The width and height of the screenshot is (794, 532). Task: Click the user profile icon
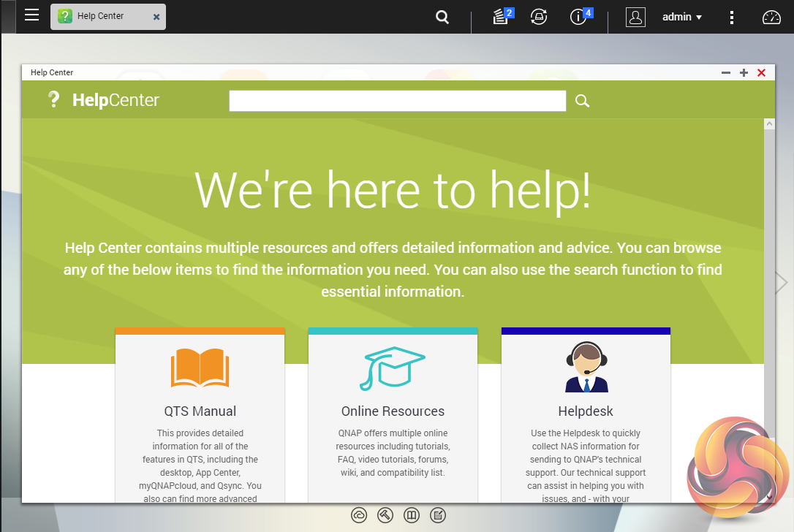pos(635,17)
